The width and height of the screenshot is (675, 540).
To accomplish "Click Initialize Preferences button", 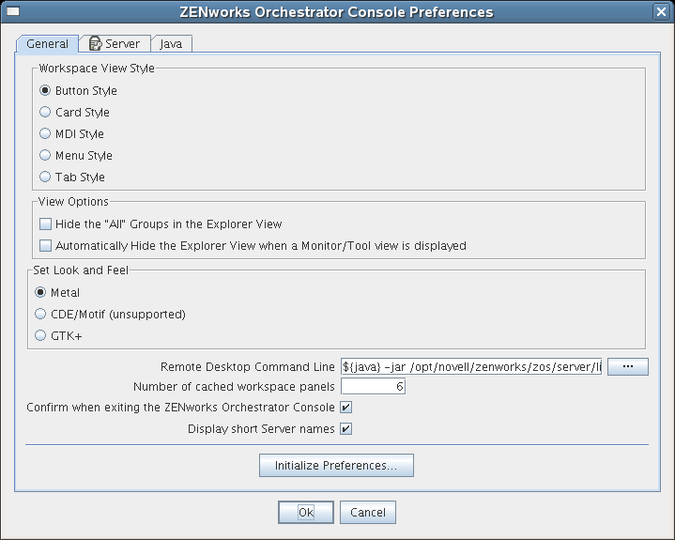I will (336, 465).
